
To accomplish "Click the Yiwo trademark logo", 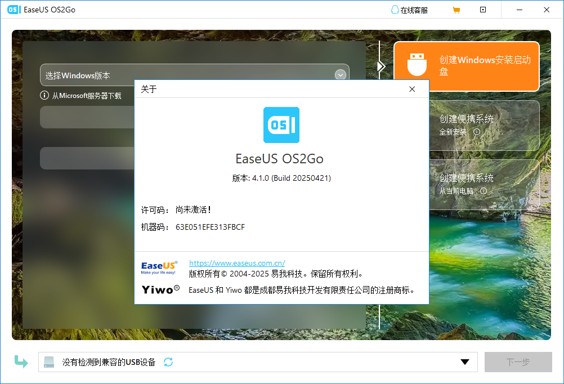I will pyautogui.click(x=160, y=290).
